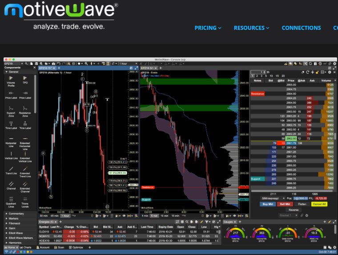Switch right chart to 10 min interval
The height and width of the screenshot is (255, 338).
[164, 216]
